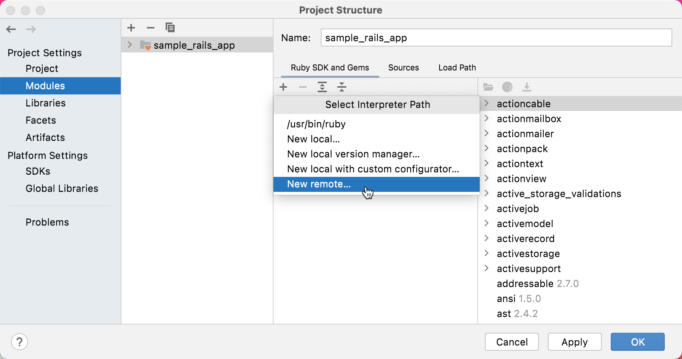Add a new module with the plus icon

point(132,27)
